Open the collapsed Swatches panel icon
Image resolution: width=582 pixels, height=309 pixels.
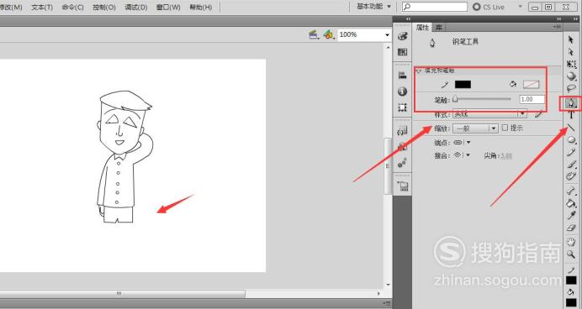[x=402, y=52]
